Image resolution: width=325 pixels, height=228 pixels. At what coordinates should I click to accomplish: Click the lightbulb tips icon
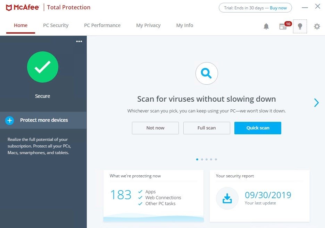(300, 26)
